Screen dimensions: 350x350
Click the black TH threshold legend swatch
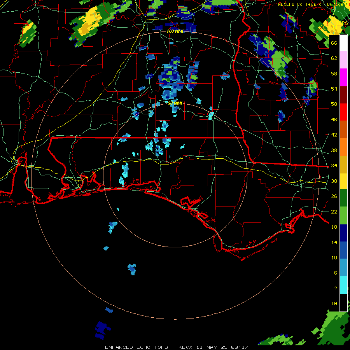tap(343, 302)
